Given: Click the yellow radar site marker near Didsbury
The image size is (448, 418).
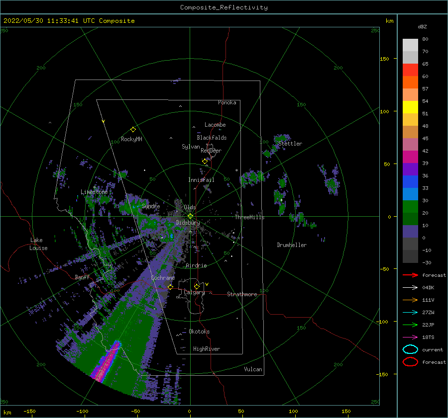Looking at the screenshot, I should pos(190,216).
